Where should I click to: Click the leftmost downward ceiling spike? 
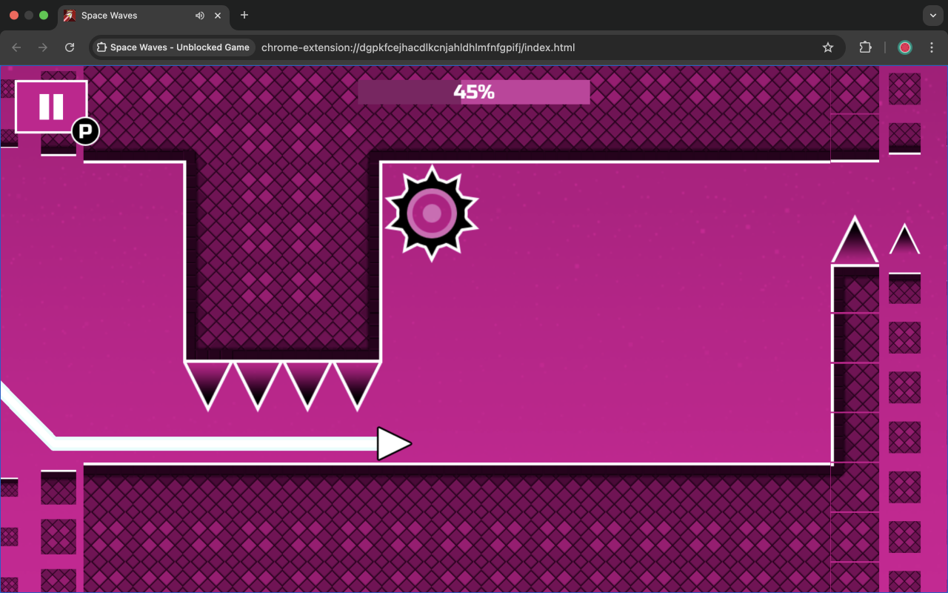[x=208, y=382]
